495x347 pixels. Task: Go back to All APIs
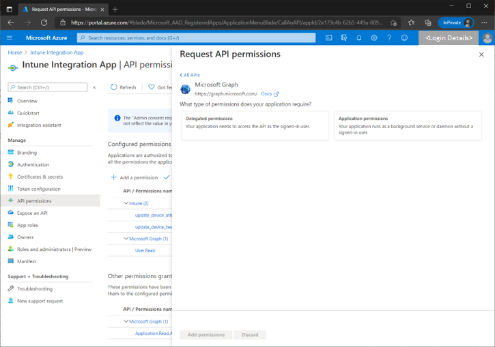190,75
